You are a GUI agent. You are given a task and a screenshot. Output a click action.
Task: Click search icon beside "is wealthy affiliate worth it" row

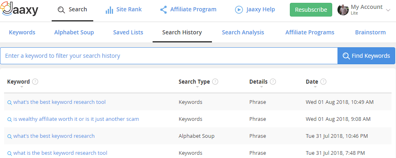point(10,120)
